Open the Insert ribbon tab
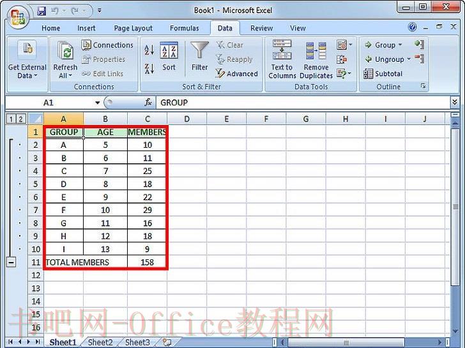This screenshot has height=348, width=465. coord(86,28)
